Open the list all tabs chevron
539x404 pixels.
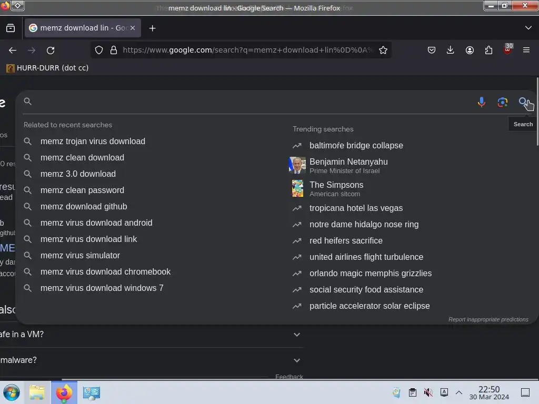528,28
